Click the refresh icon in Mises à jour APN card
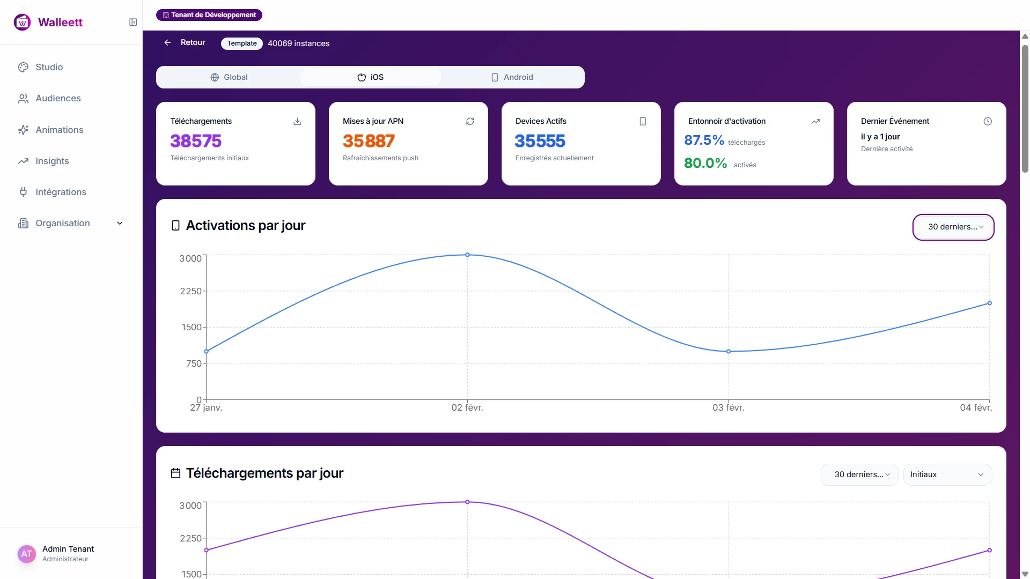1030x579 pixels. click(x=470, y=122)
